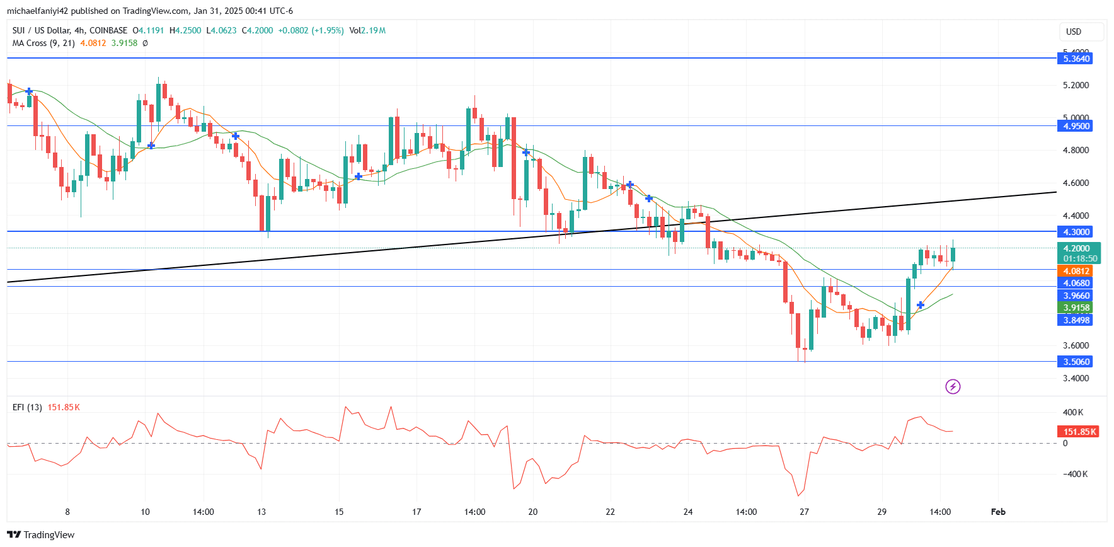Click the 4.8000 price axis tick
The image size is (1114, 547).
1076,150
